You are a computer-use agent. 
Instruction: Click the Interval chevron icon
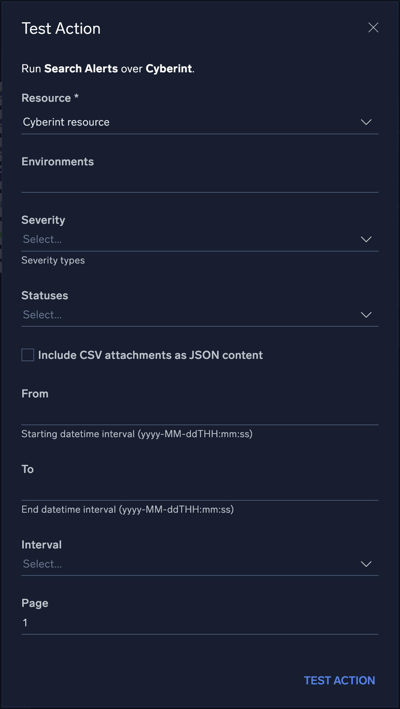click(366, 564)
